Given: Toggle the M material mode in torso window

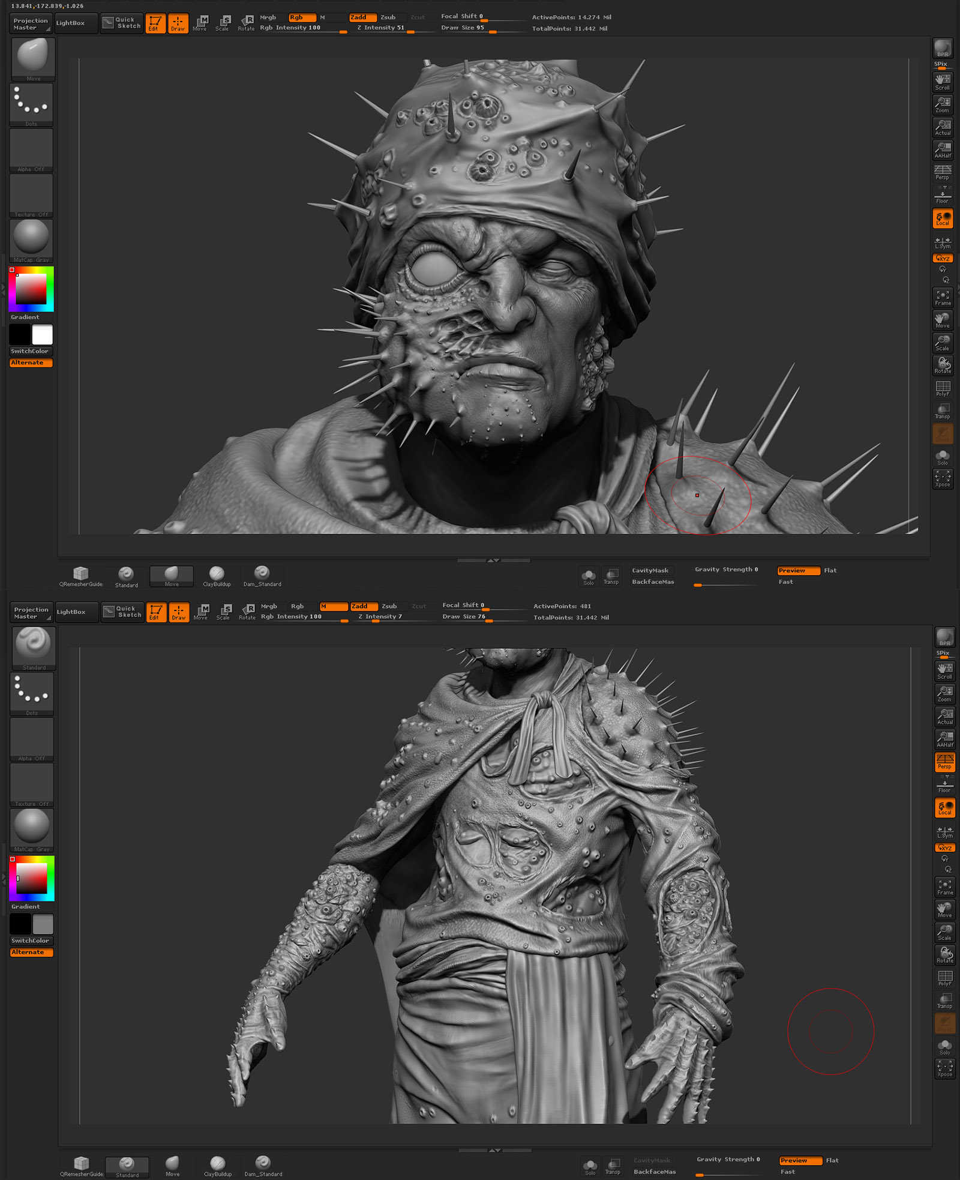Looking at the screenshot, I should [334, 606].
